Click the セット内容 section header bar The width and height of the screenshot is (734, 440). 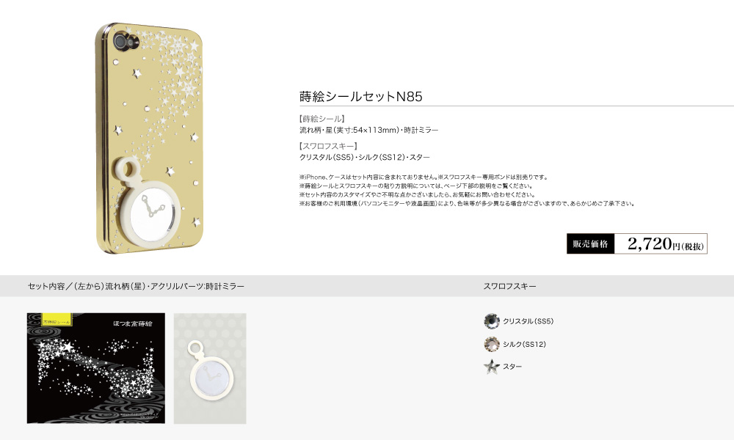tap(367, 286)
